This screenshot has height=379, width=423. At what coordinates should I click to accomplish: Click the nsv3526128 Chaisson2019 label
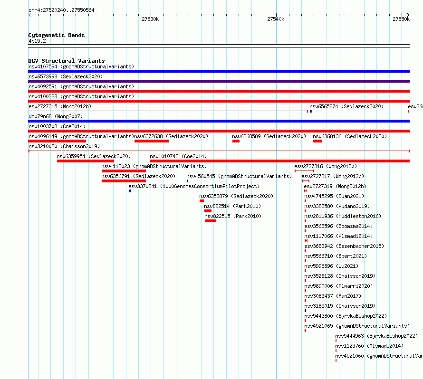click(x=340, y=276)
